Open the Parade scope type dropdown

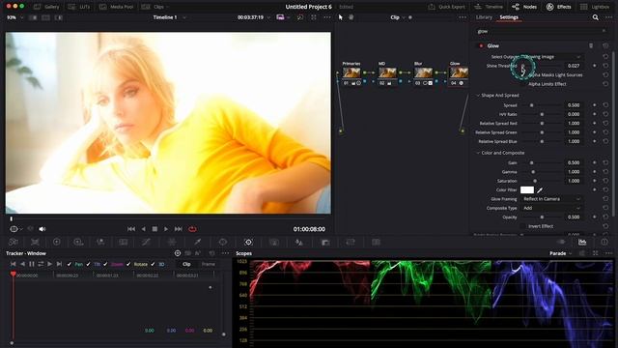coord(560,253)
